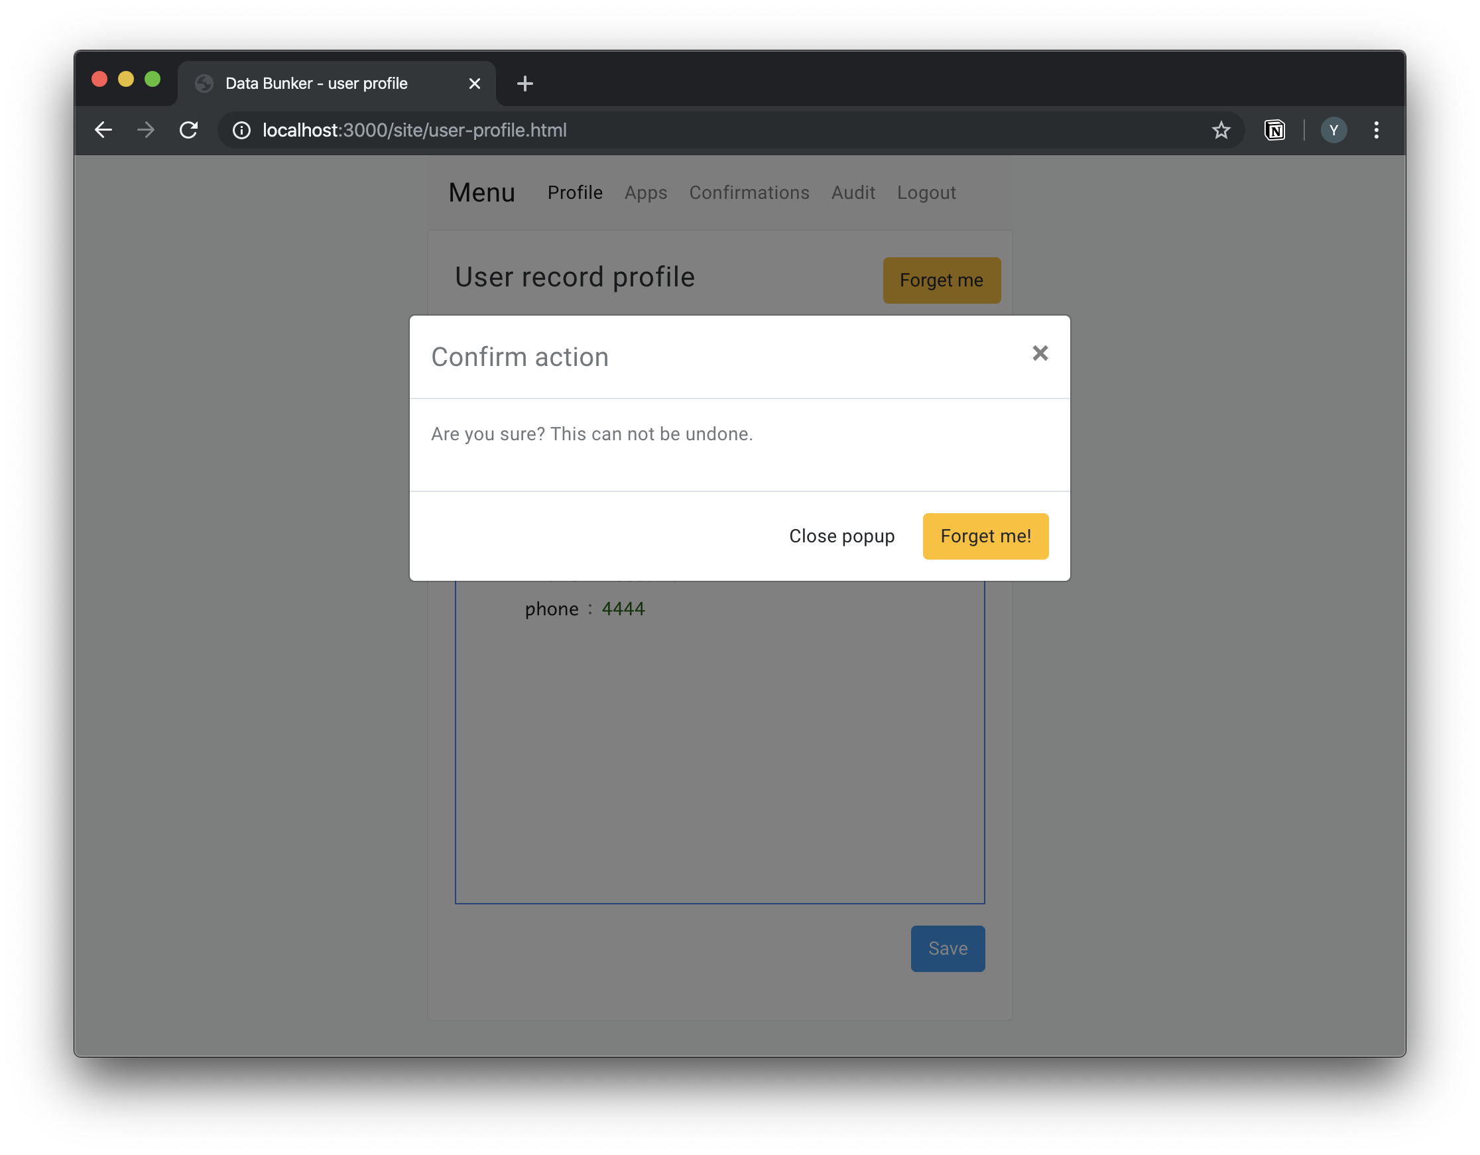Screen dimensions: 1480x1155
Task: Reload the page with refresh icon
Action: click(188, 130)
